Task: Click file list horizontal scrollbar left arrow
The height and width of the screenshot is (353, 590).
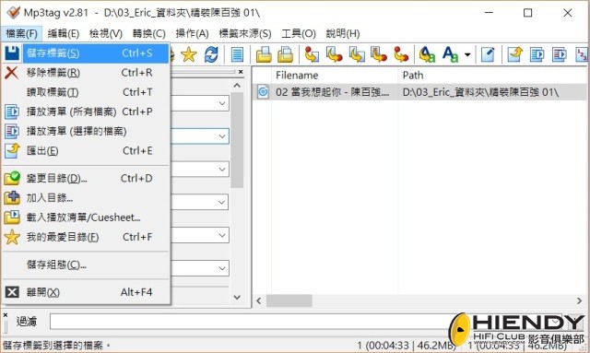Action: click(x=258, y=300)
